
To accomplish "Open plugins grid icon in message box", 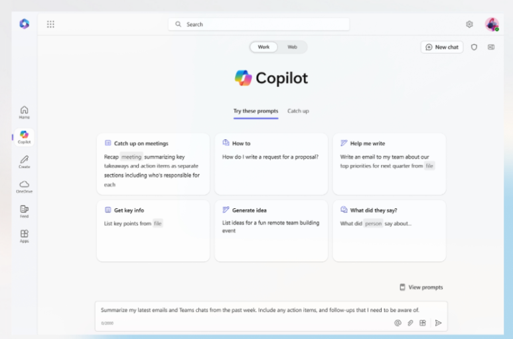I will (x=423, y=323).
